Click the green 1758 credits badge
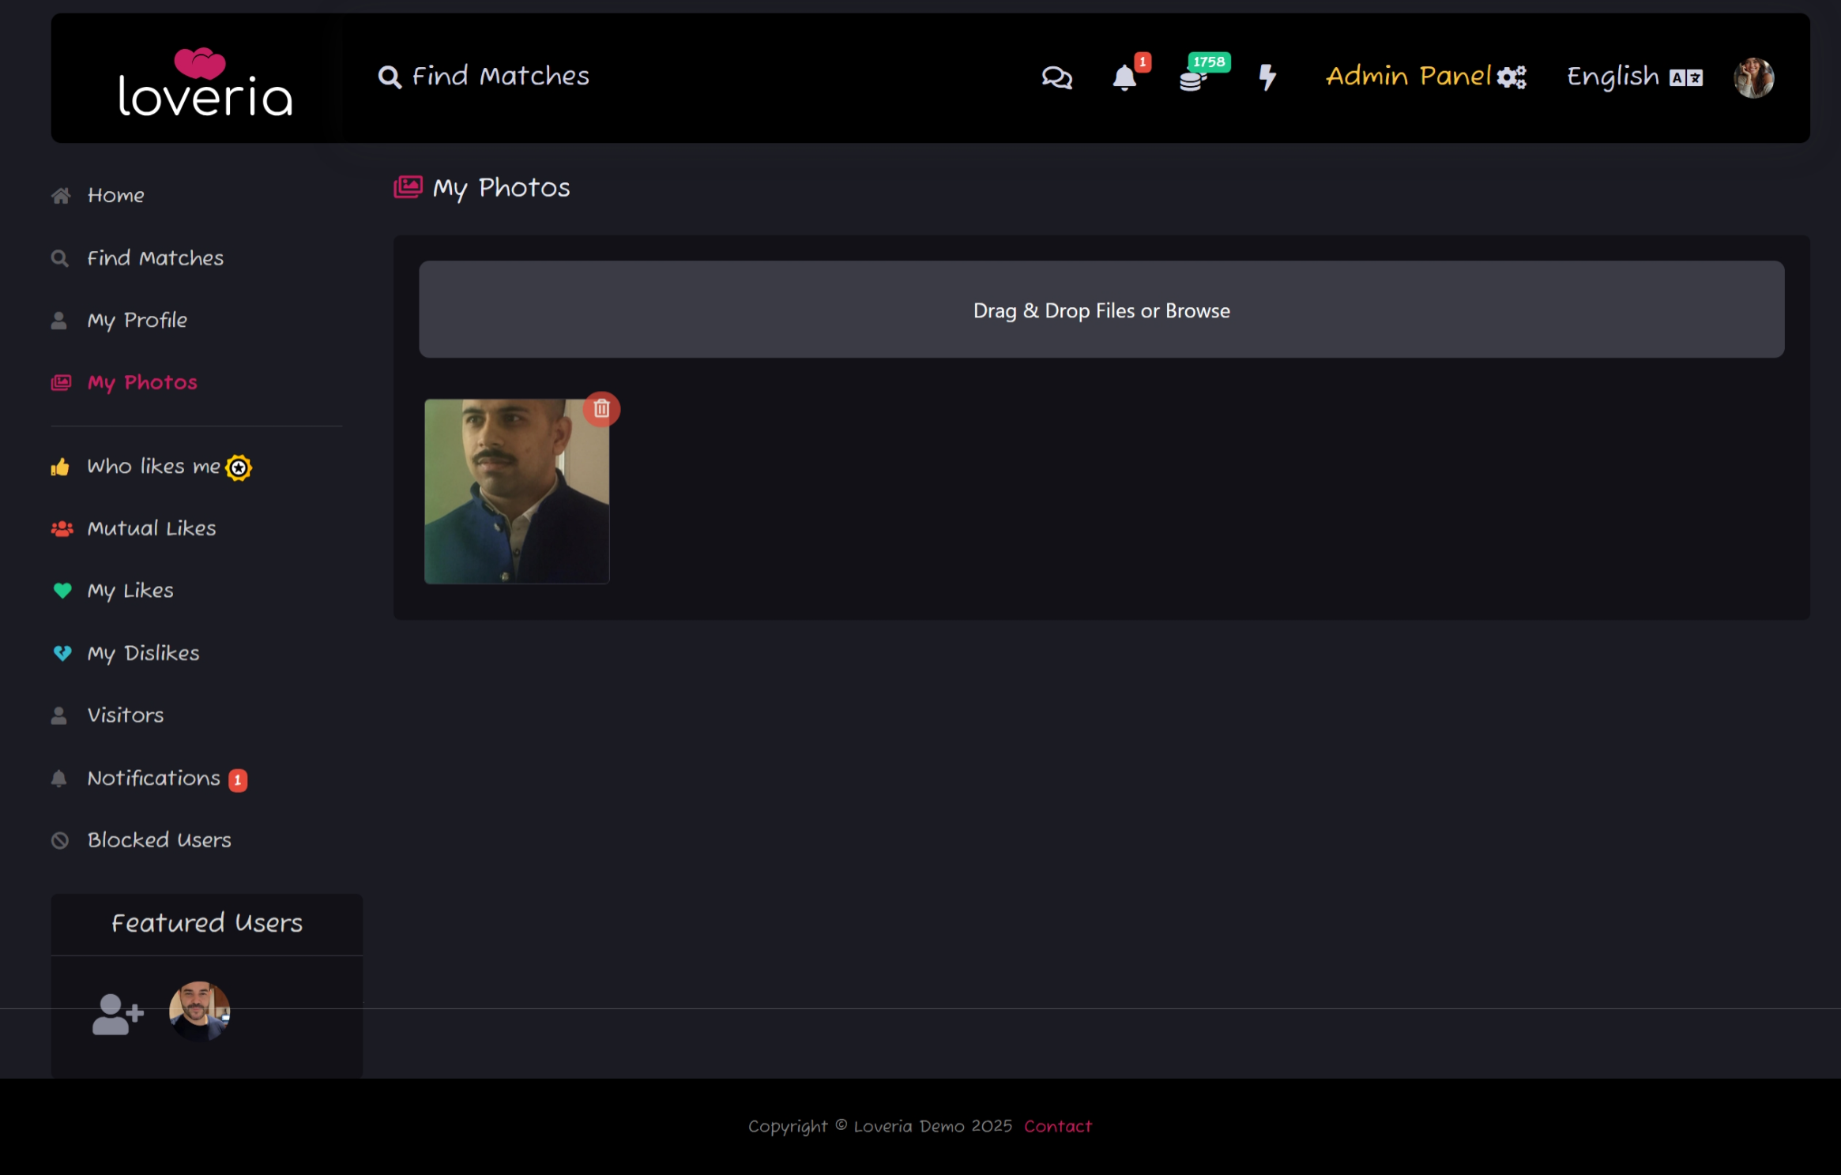1841x1175 pixels. click(1209, 62)
